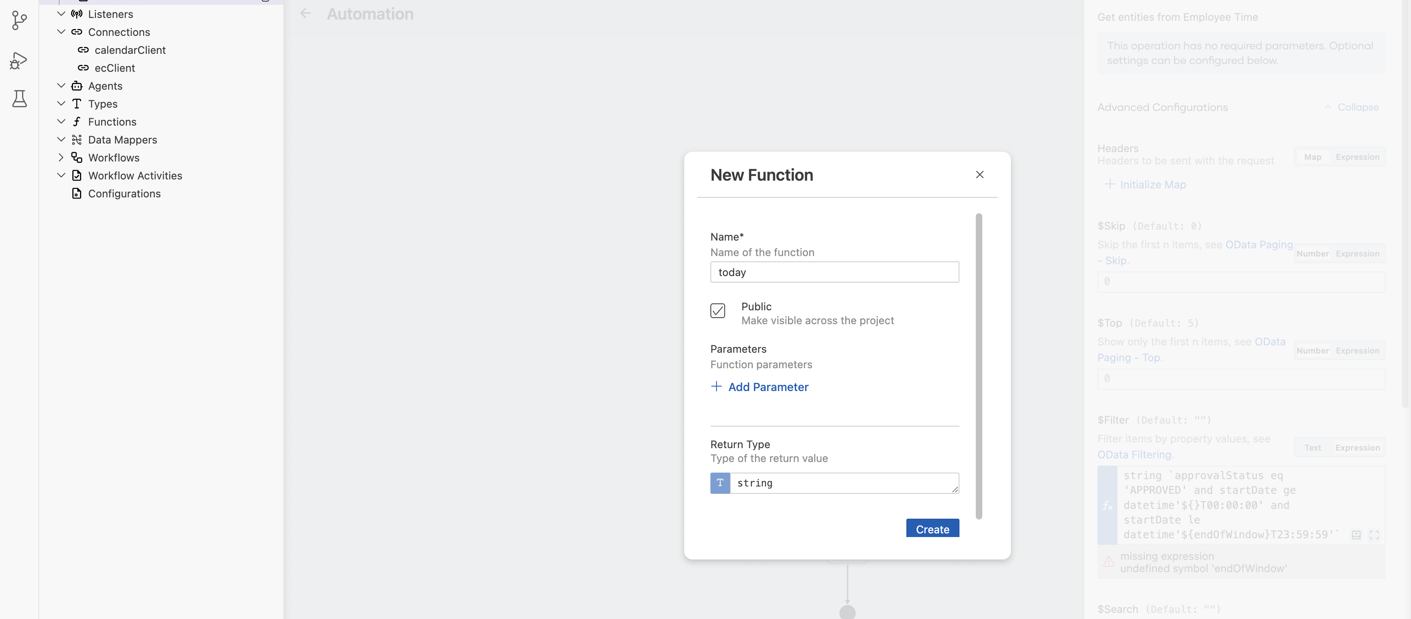
Task: Collapse the Connections tree node
Action: [61, 32]
